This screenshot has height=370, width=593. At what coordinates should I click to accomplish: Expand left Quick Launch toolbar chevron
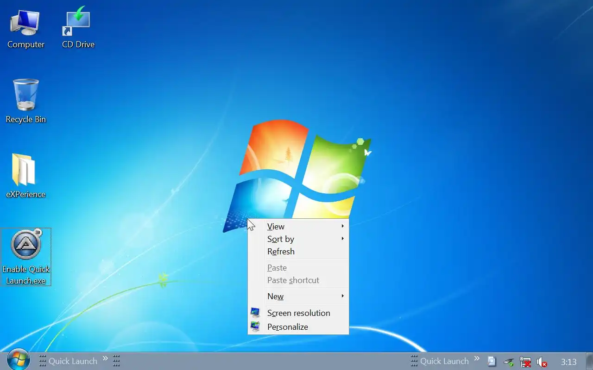tap(105, 358)
